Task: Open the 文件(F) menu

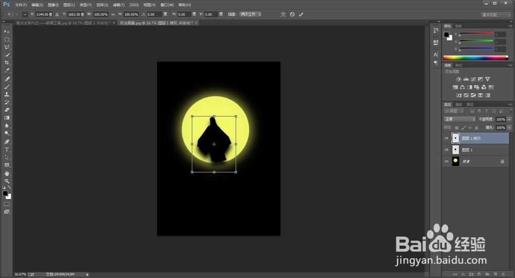Action: point(21,5)
